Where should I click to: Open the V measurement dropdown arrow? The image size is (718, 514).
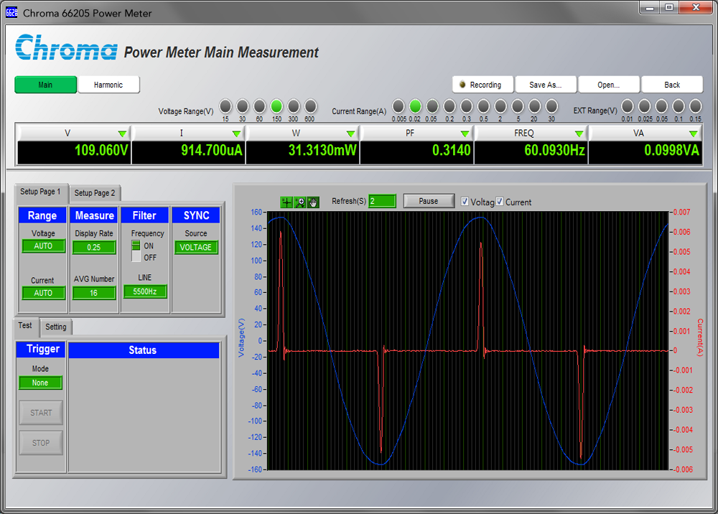tap(122, 134)
